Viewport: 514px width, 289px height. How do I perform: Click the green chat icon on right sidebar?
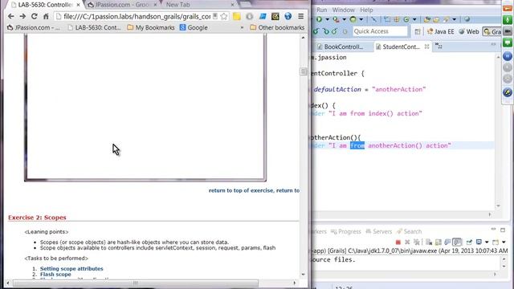(508, 43)
